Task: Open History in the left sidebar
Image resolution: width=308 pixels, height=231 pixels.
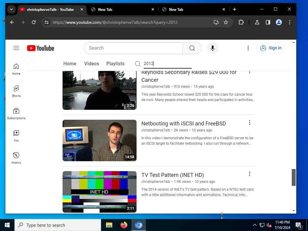Action: (16, 158)
